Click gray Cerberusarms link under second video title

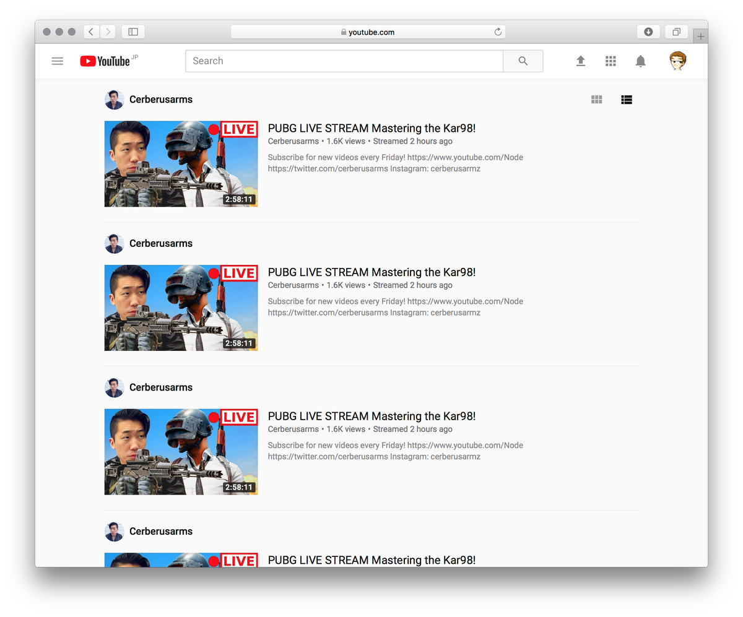click(293, 285)
